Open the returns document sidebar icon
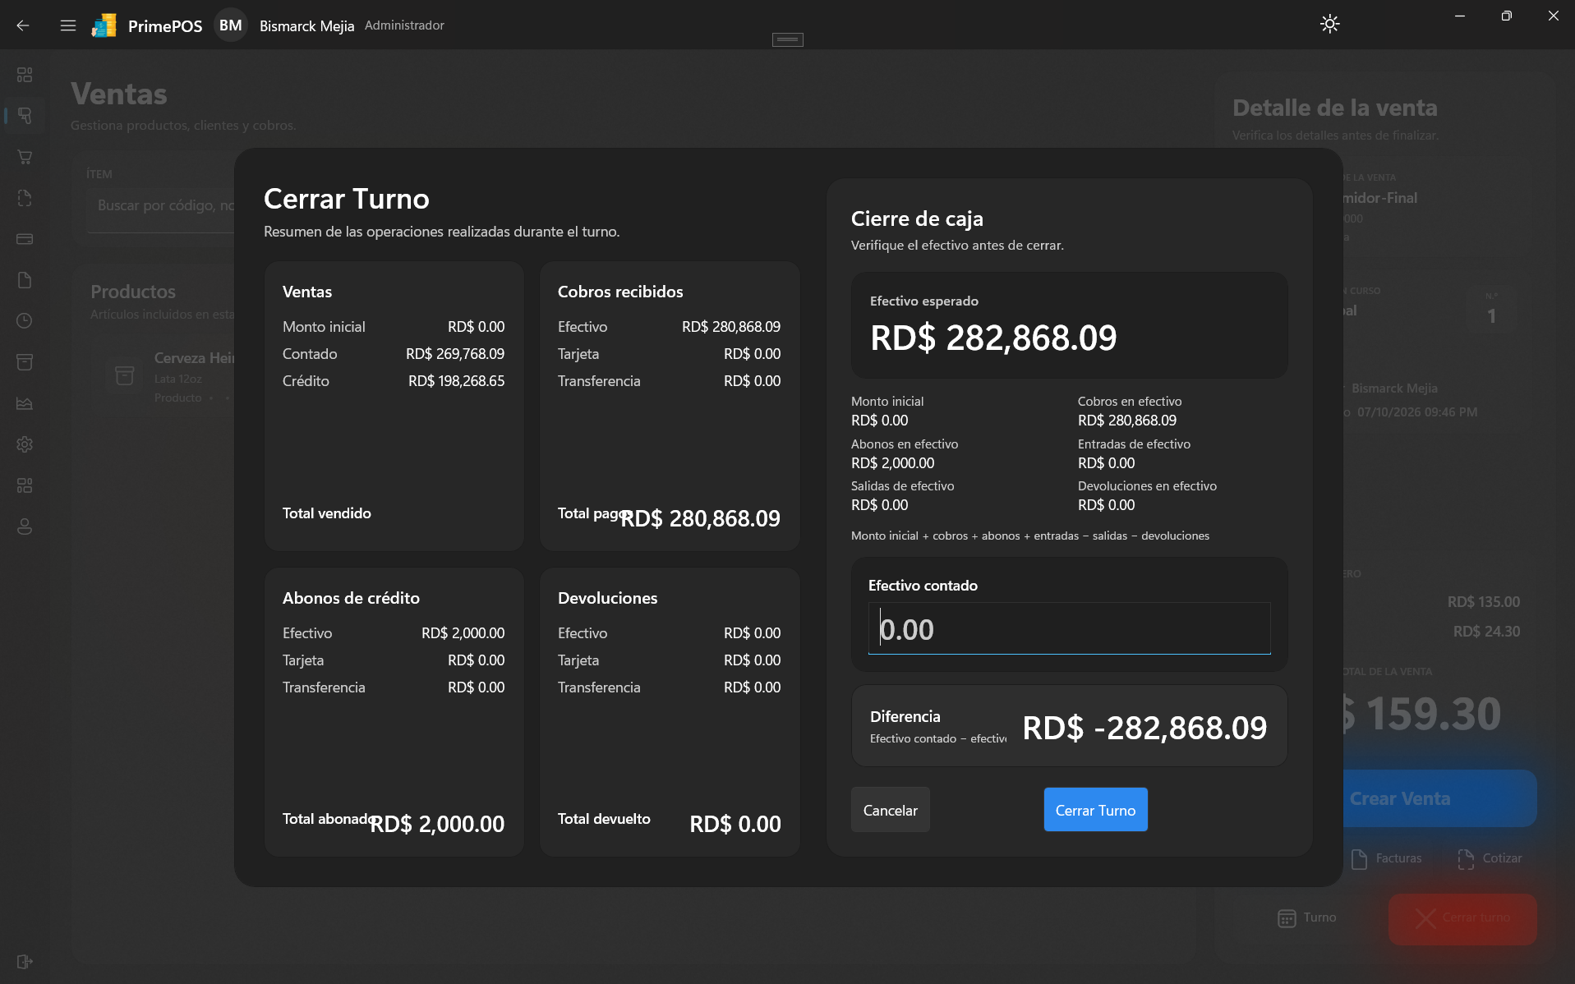This screenshot has width=1575, height=984. [25, 198]
